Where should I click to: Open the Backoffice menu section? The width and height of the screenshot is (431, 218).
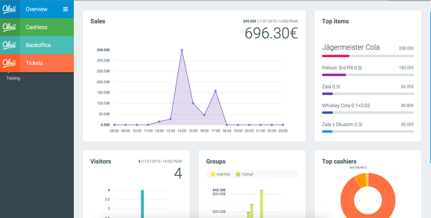point(37,45)
